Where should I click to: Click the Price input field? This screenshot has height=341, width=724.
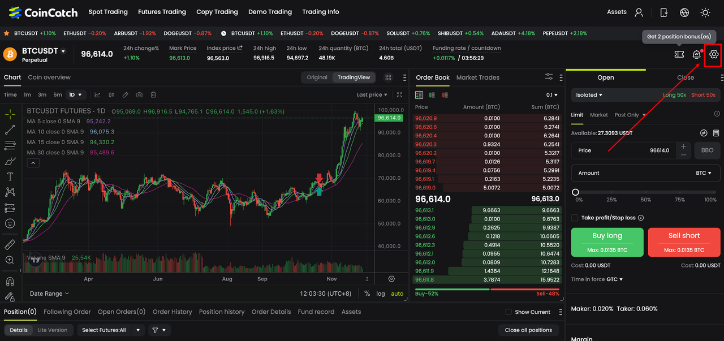coord(622,150)
